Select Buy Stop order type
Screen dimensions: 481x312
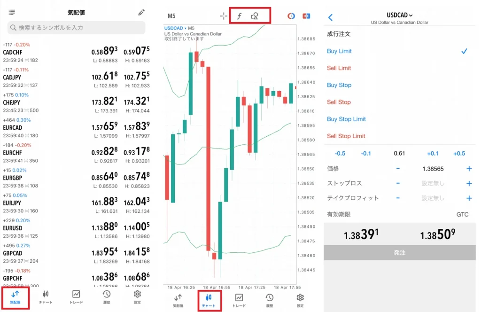339,85
